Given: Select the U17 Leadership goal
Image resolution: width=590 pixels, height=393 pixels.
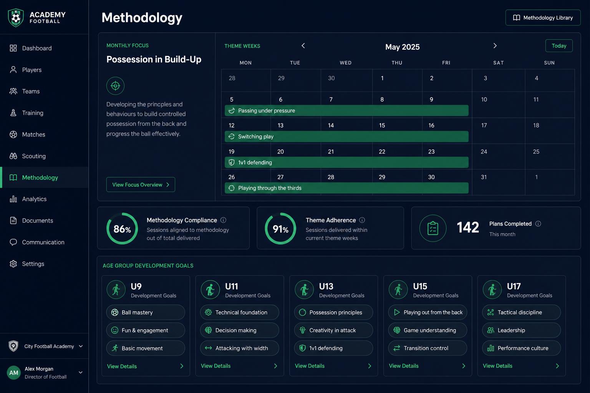Looking at the screenshot, I should click(x=521, y=330).
